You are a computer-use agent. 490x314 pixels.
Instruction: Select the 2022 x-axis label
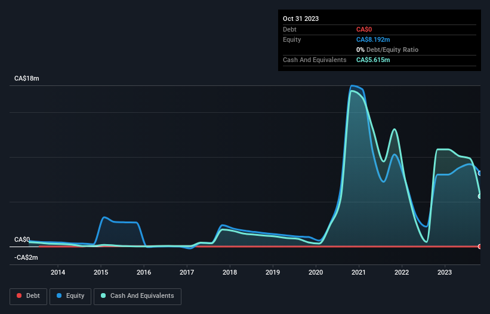click(402, 272)
